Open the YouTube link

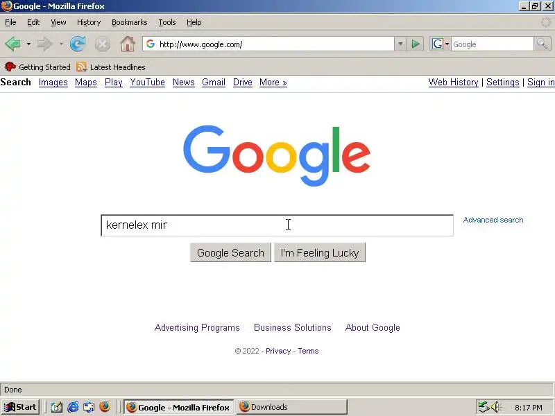point(147,83)
